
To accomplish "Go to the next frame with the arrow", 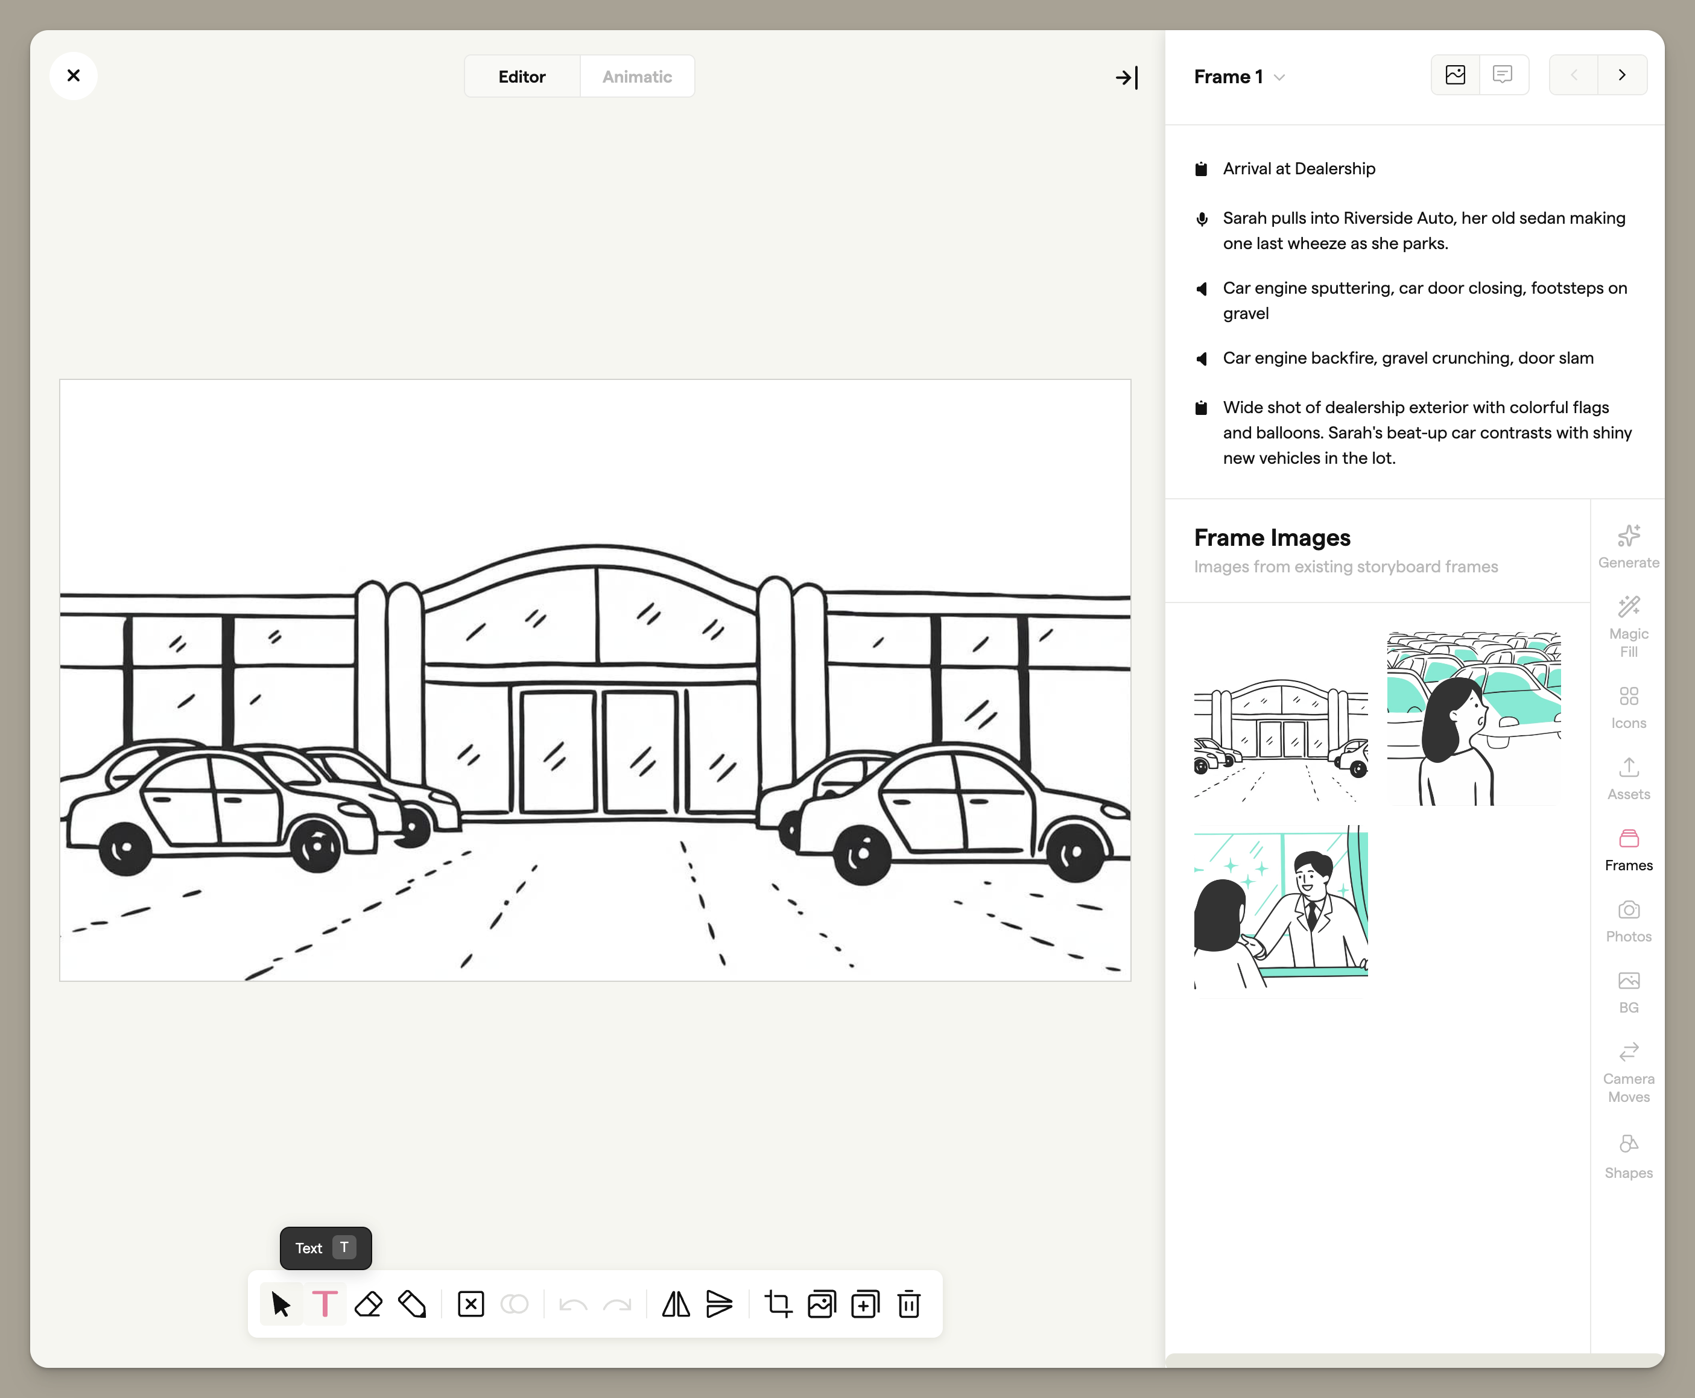I will 1622,74.
